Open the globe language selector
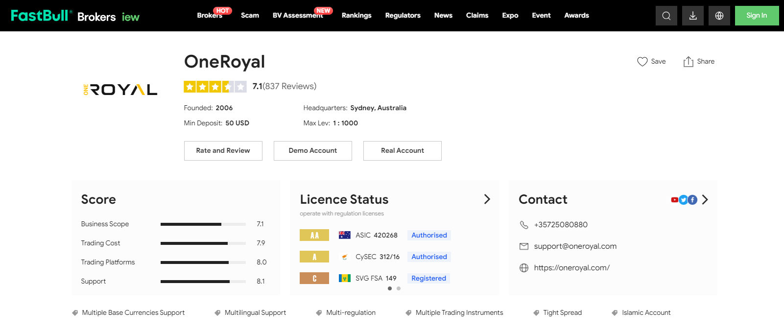Screen dimensions: 784x333 click(719, 16)
